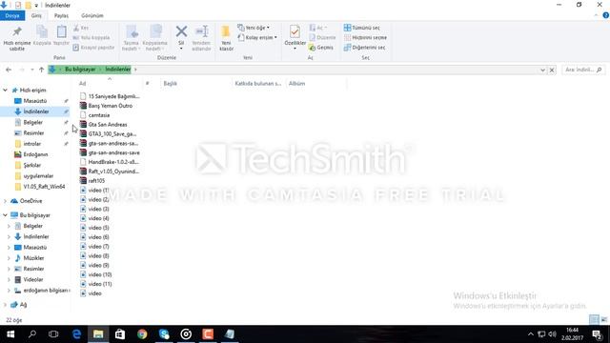Select Masaüstü under Hızlı erişim

point(35,101)
